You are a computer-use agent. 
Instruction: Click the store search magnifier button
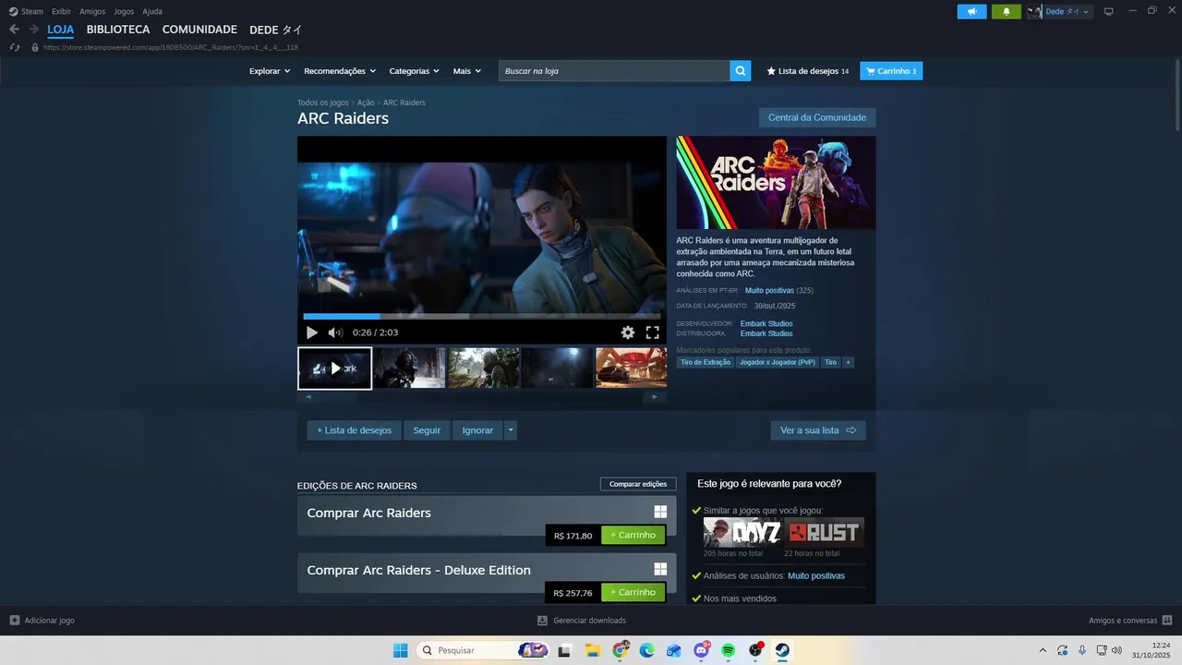[x=740, y=71]
